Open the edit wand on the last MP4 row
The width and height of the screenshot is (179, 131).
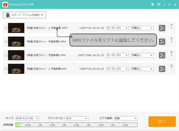coord(162,69)
